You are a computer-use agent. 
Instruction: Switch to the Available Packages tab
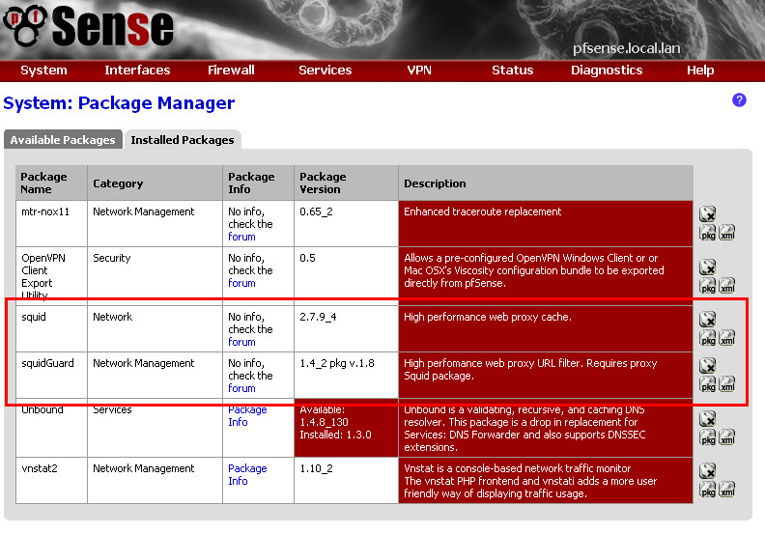pos(63,139)
